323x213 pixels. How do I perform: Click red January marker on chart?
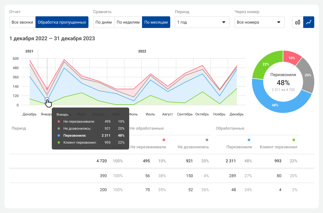[47, 89]
